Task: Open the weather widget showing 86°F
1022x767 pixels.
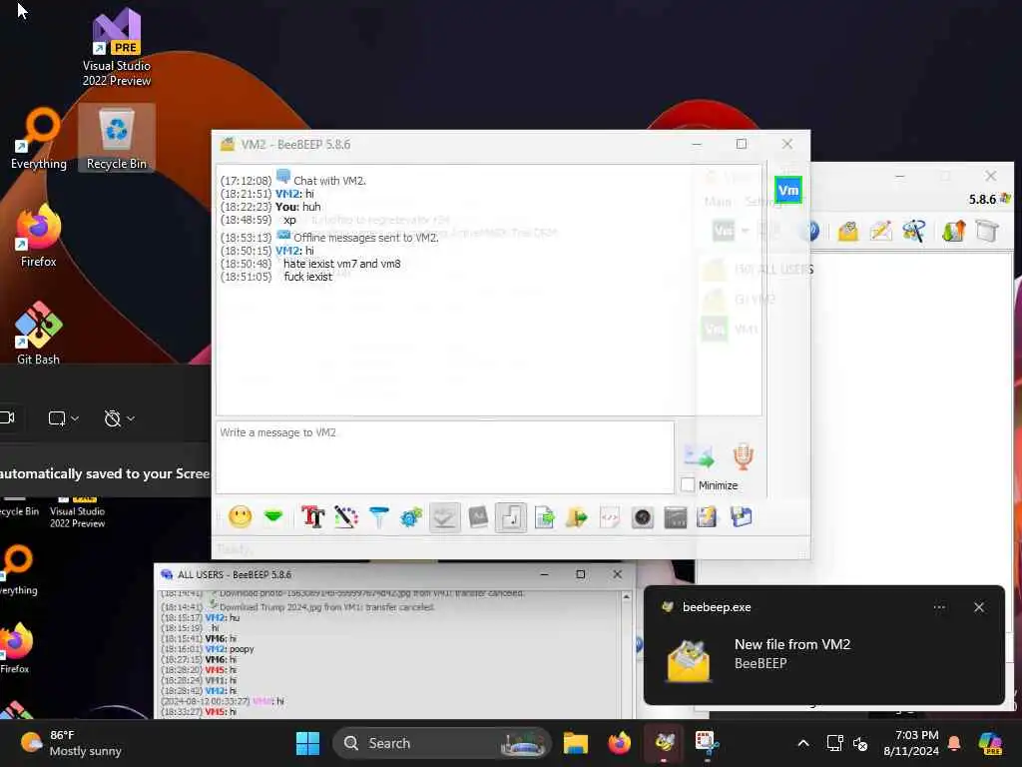Action: pyautogui.click(x=71, y=743)
